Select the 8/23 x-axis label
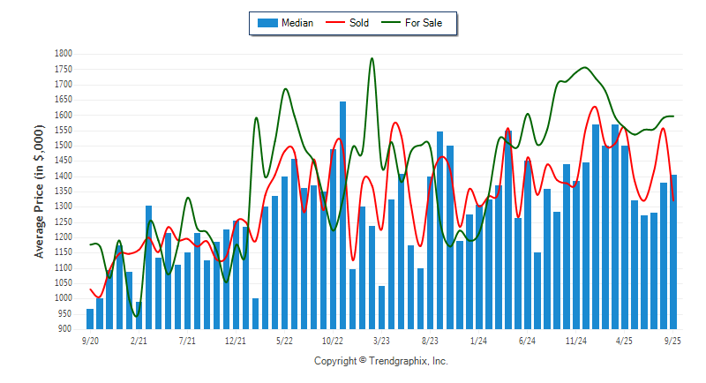 coord(431,340)
